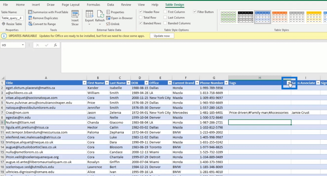
Task: Click Insert Slicer icon
Action: coord(75,14)
